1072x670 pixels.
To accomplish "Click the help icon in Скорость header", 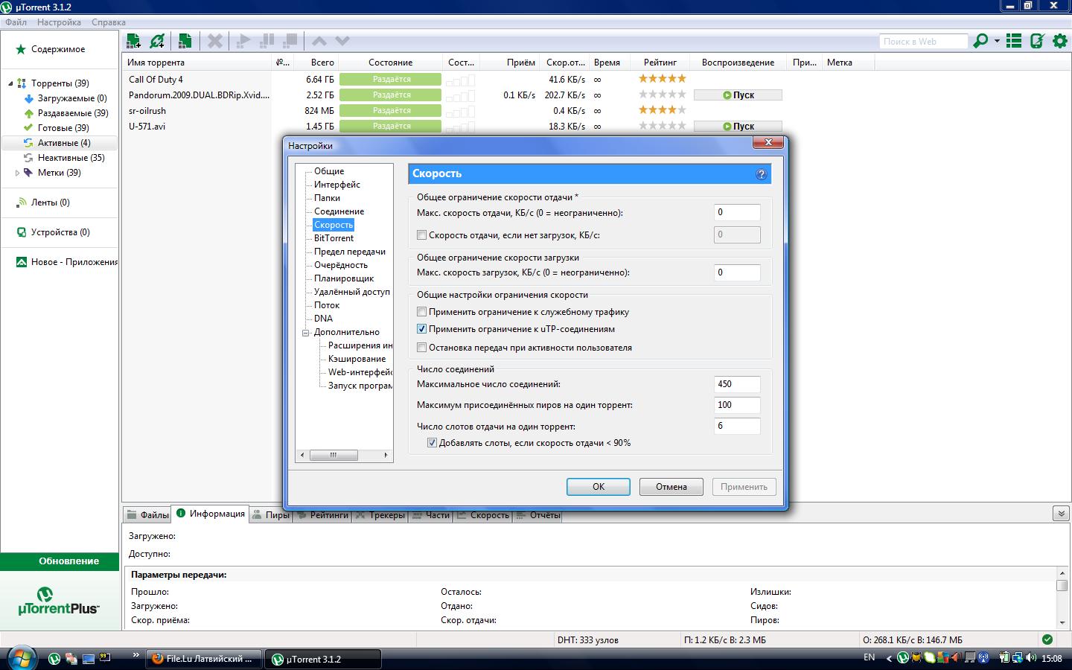I will 761,174.
